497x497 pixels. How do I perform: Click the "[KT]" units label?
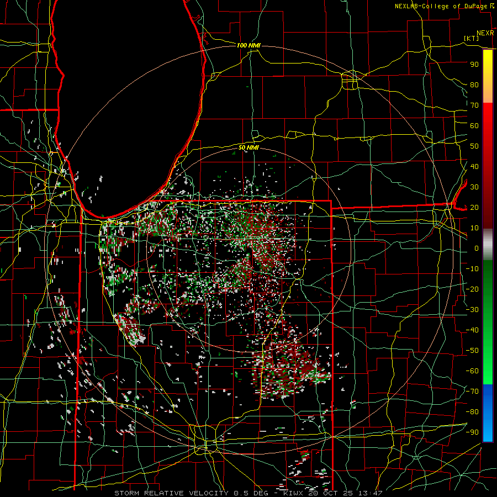pyautogui.click(x=472, y=38)
